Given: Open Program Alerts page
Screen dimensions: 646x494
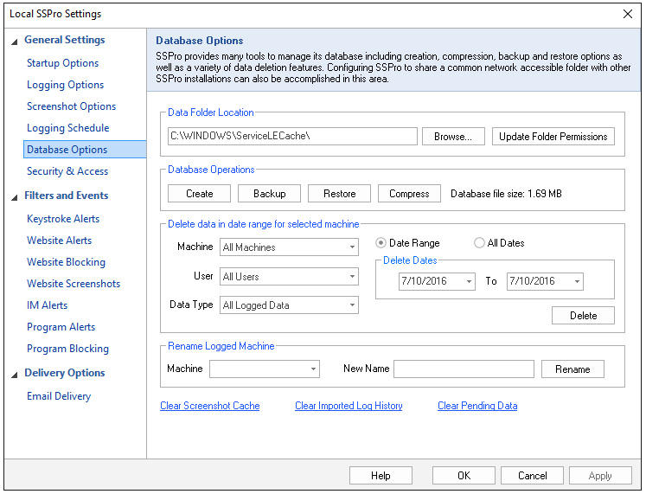Looking at the screenshot, I should coord(61,327).
